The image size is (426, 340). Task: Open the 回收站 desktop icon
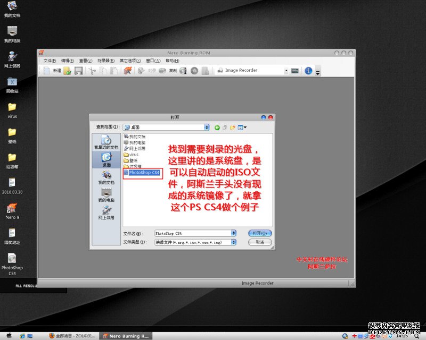12,84
